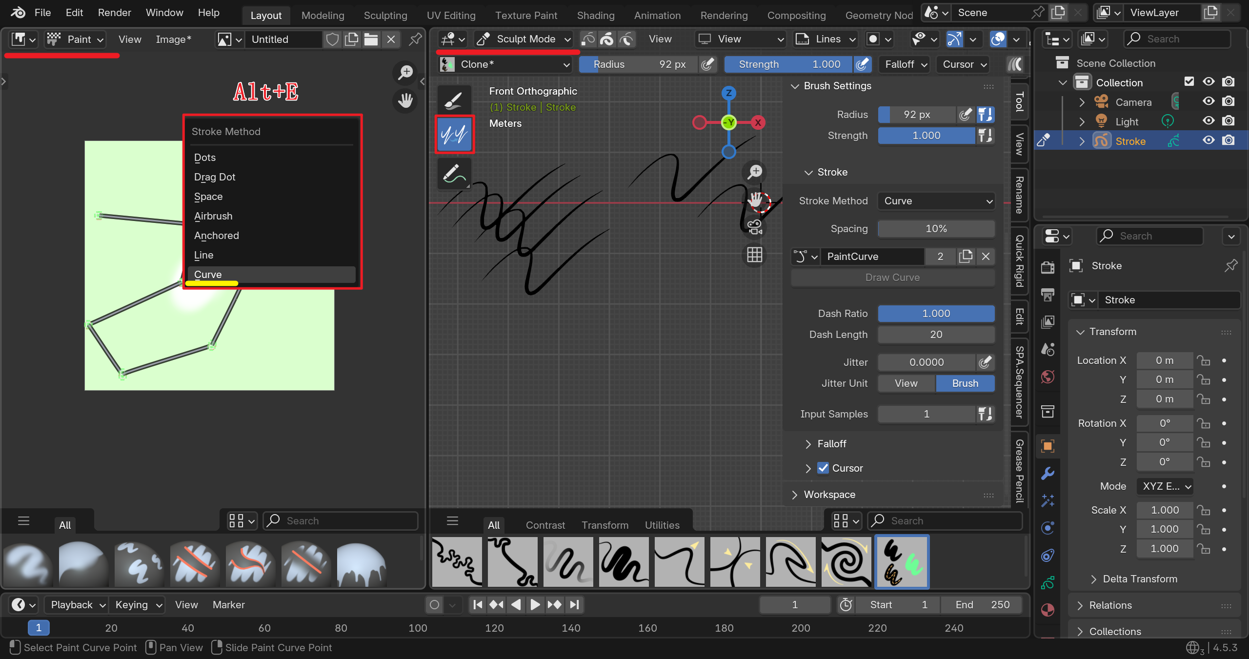The height and width of the screenshot is (659, 1249).
Task: Expand the Falloff subpanel
Action: coord(831,444)
